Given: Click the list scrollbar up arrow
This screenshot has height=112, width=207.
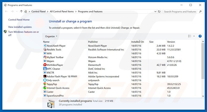Looking at the screenshot, I should pos(203,42).
